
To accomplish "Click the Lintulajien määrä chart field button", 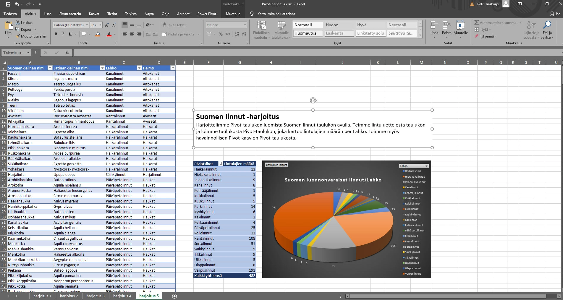I will click(276, 165).
